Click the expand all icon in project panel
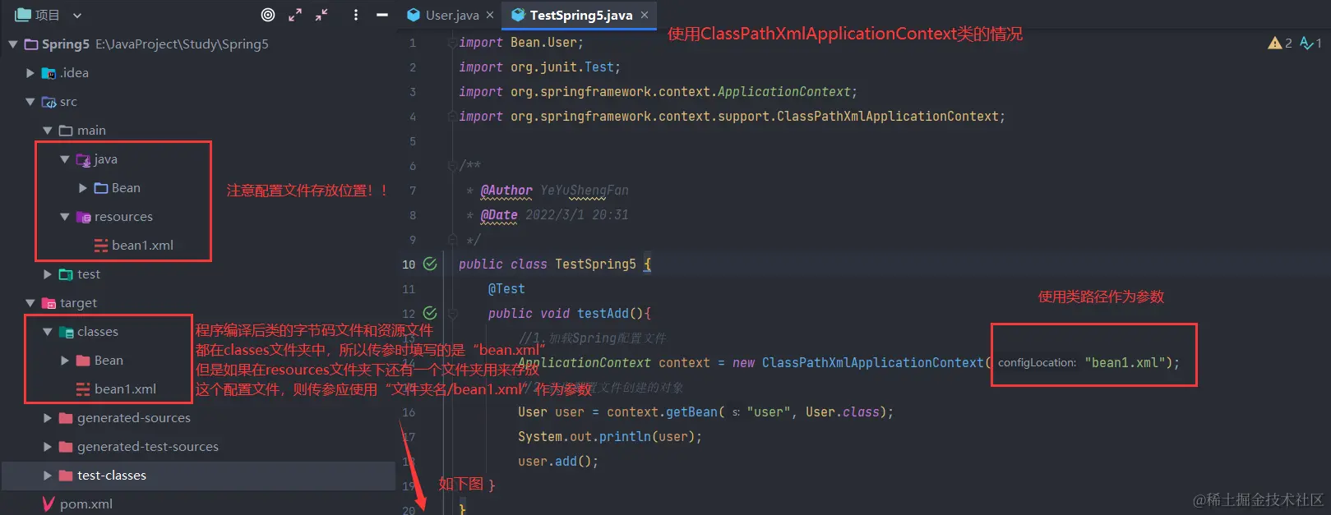1331x515 pixels. (x=295, y=15)
